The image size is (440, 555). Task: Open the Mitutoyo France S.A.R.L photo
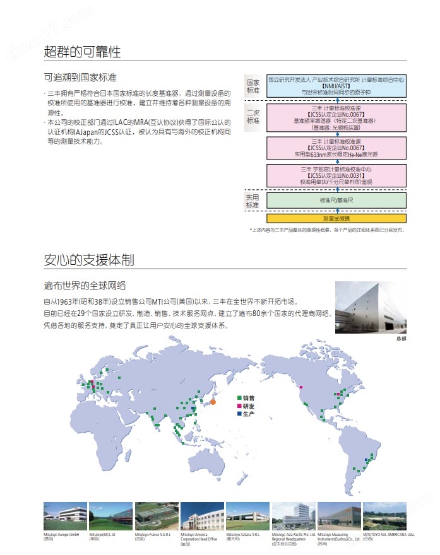tap(157, 516)
